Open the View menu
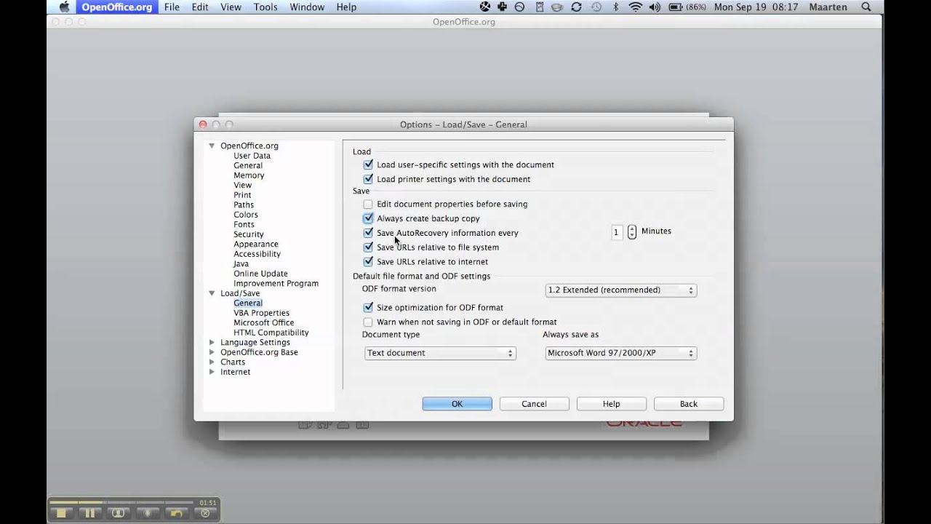This screenshot has width=931, height=524. click(x=231, y=7)
